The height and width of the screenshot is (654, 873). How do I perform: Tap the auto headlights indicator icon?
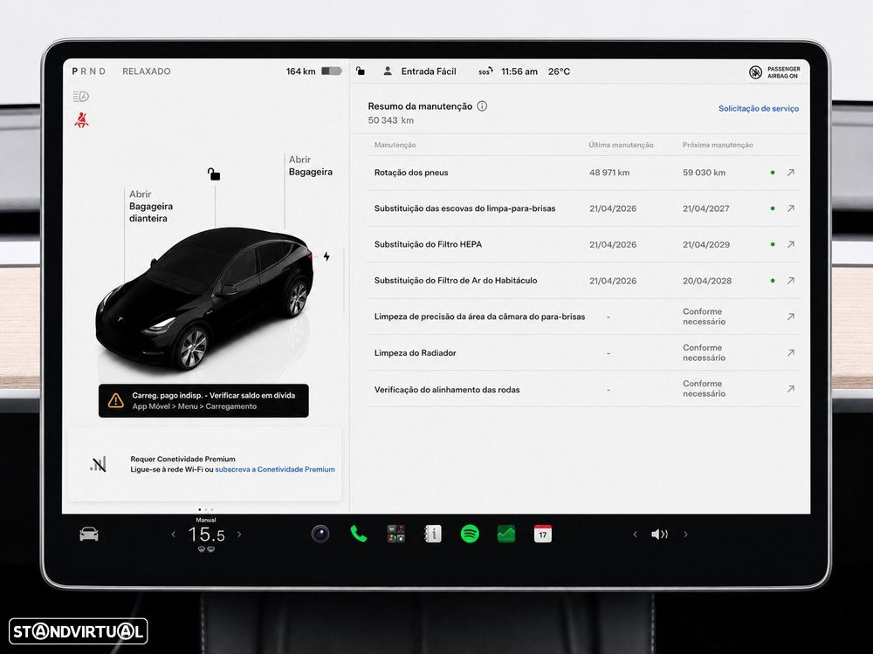click(x=80, y=97)
